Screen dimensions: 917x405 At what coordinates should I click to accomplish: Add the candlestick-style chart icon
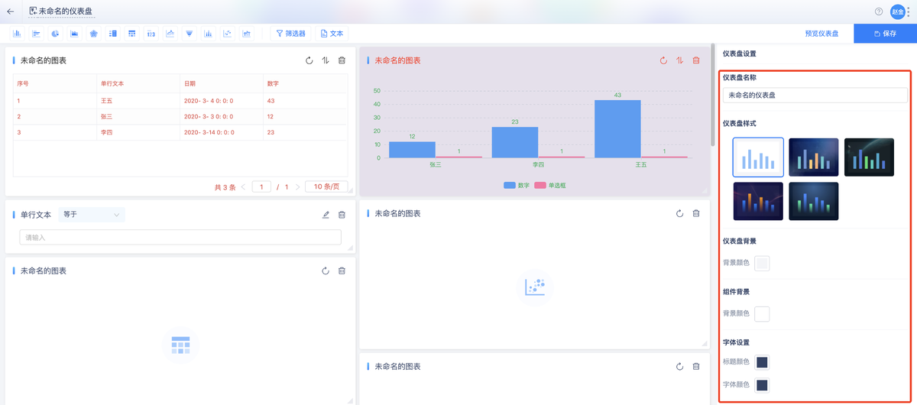247,34
